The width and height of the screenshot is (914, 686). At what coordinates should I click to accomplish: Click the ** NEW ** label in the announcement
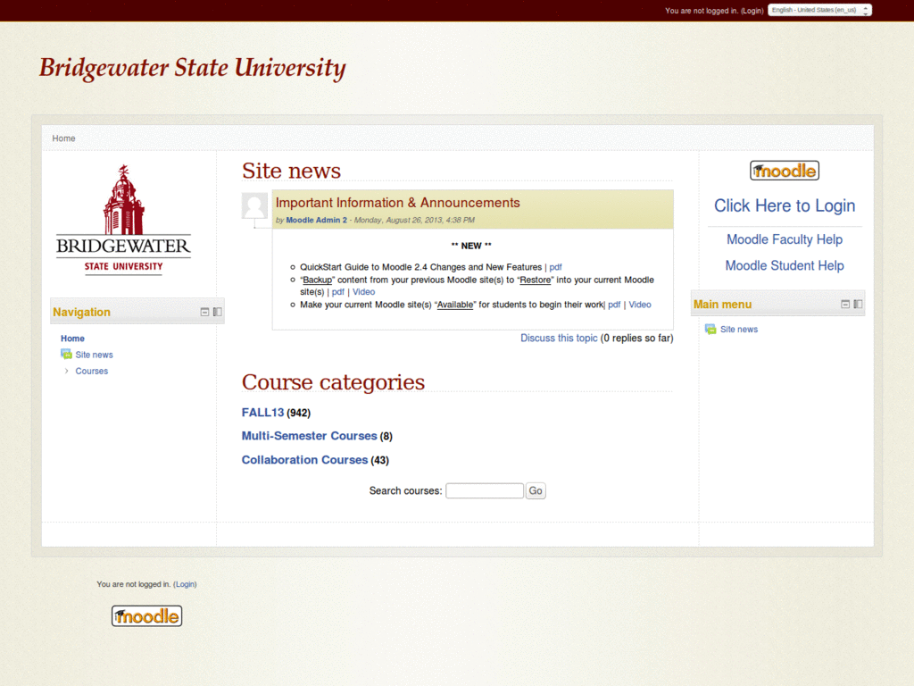pos(471,246)
